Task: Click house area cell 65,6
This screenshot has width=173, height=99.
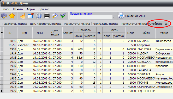Action: 79,58
